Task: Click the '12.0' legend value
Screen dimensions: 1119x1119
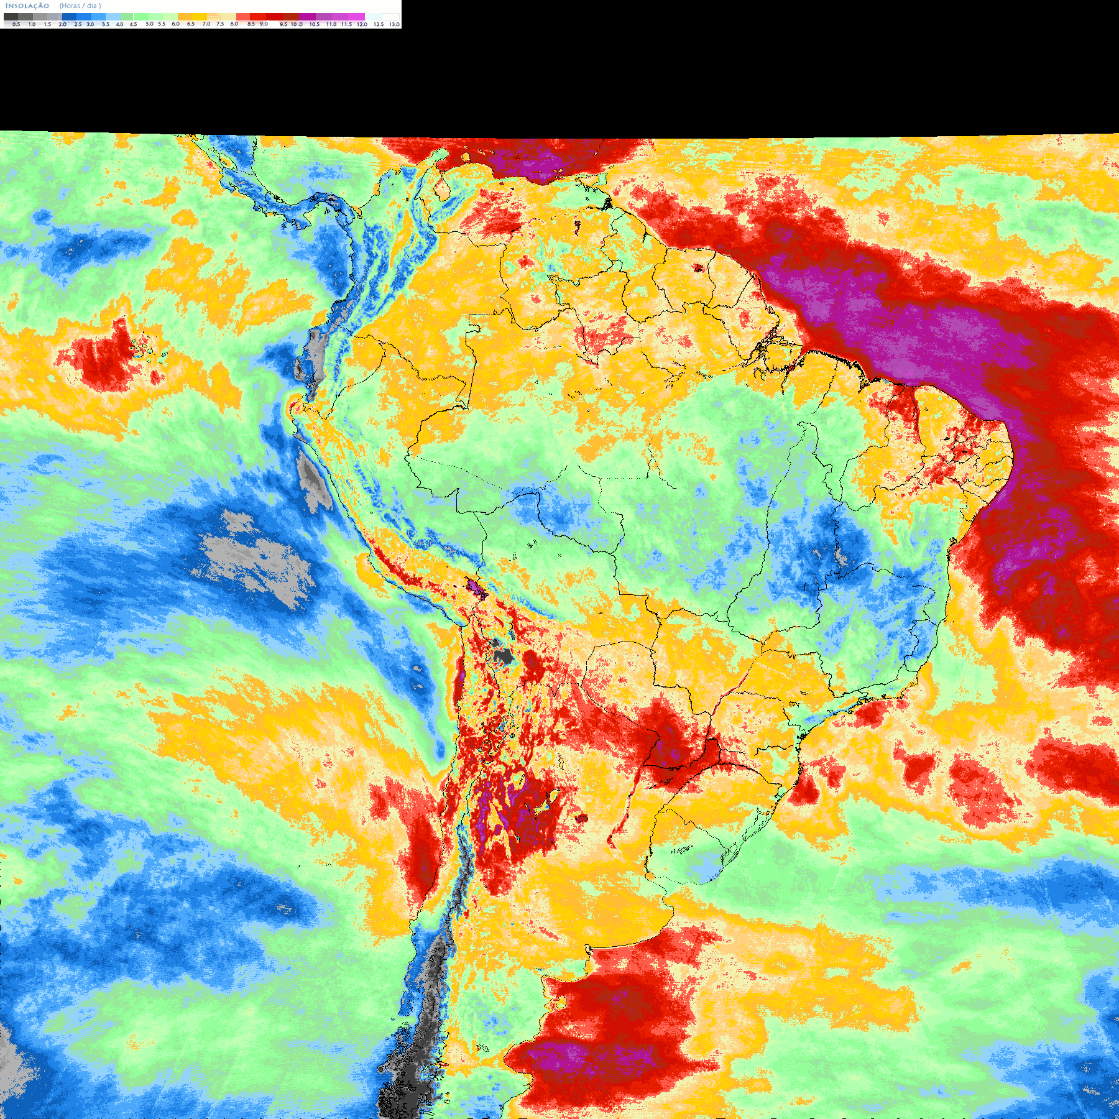Action: 362,24
